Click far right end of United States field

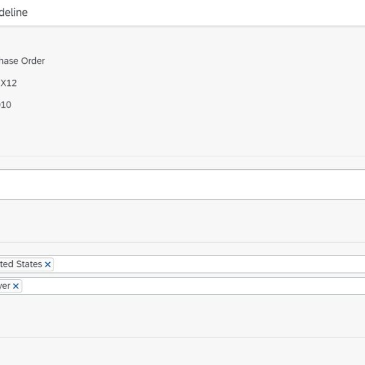356,265
